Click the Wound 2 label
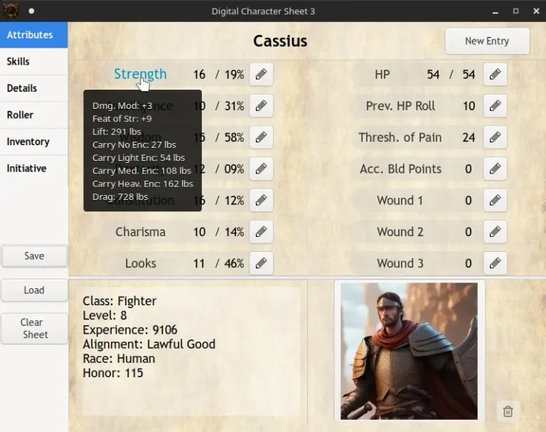 click(400, 232)
